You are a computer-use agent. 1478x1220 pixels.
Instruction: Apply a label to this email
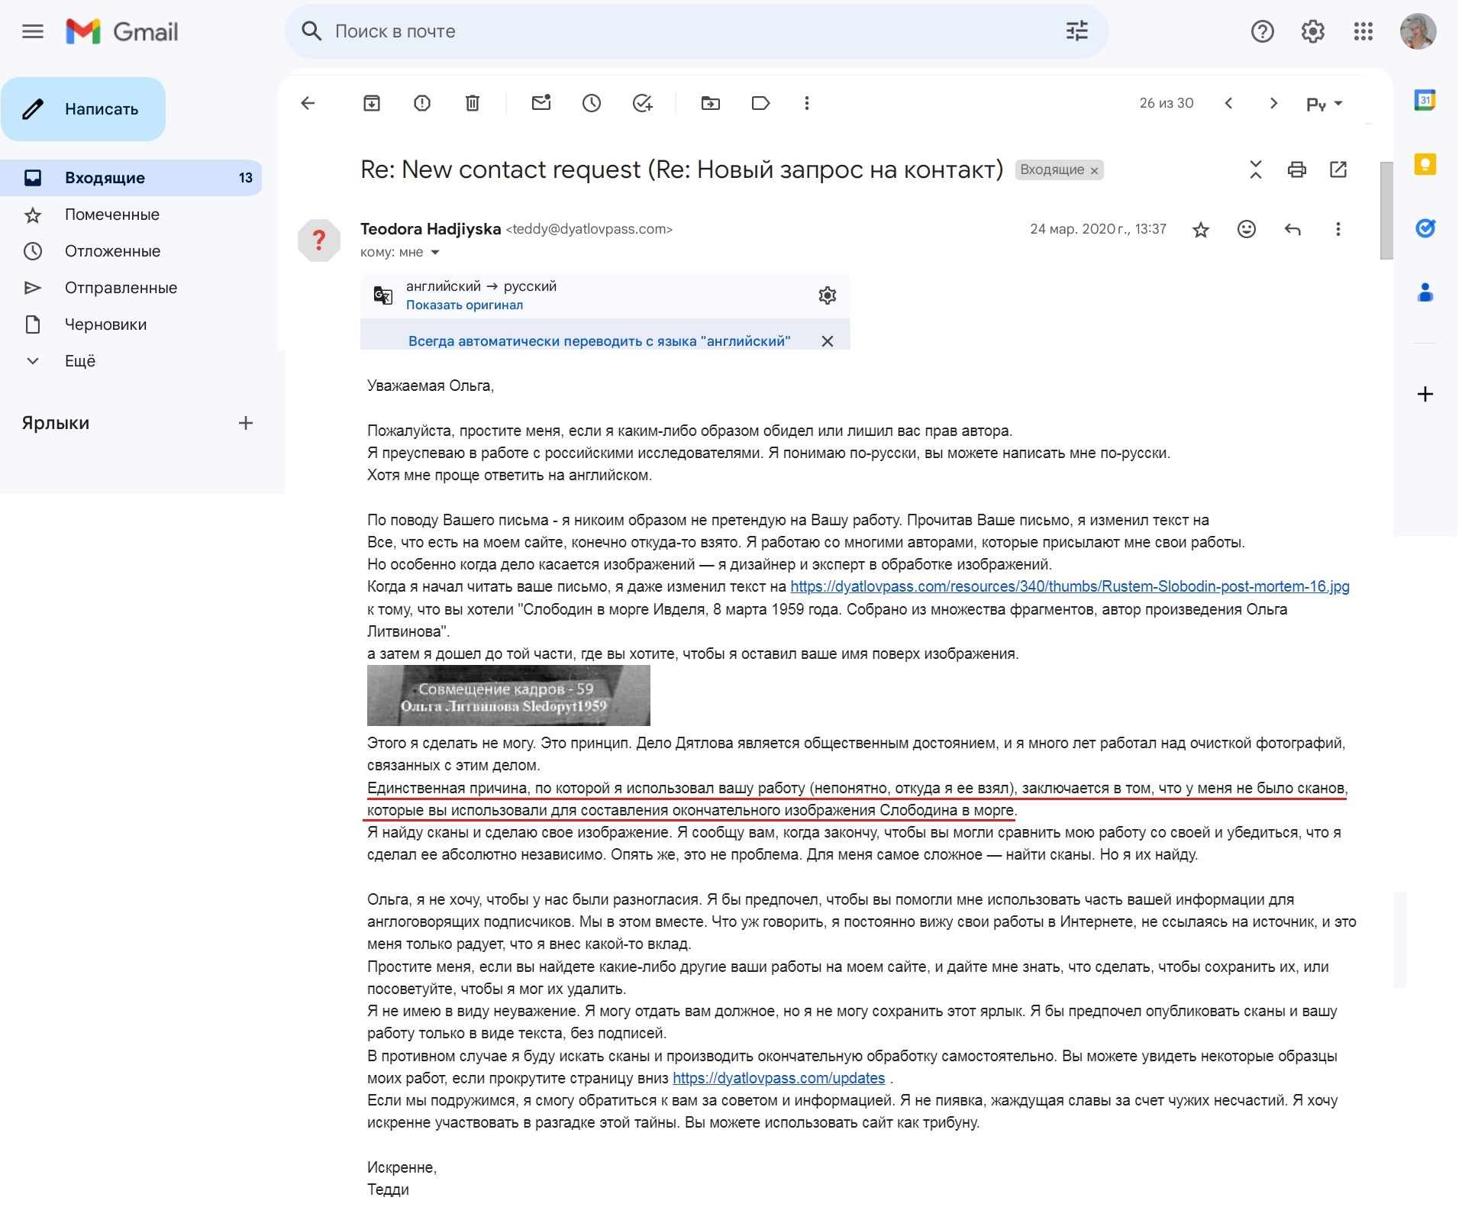point(761,103)
